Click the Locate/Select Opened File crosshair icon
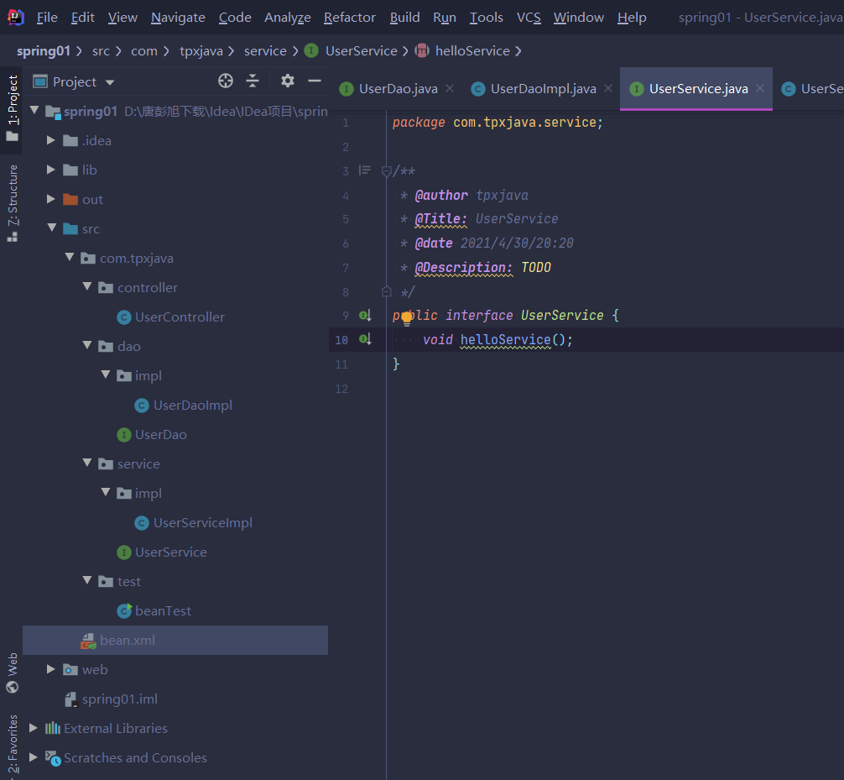This screenshot has width=844, height=780. tap(226, 81)
